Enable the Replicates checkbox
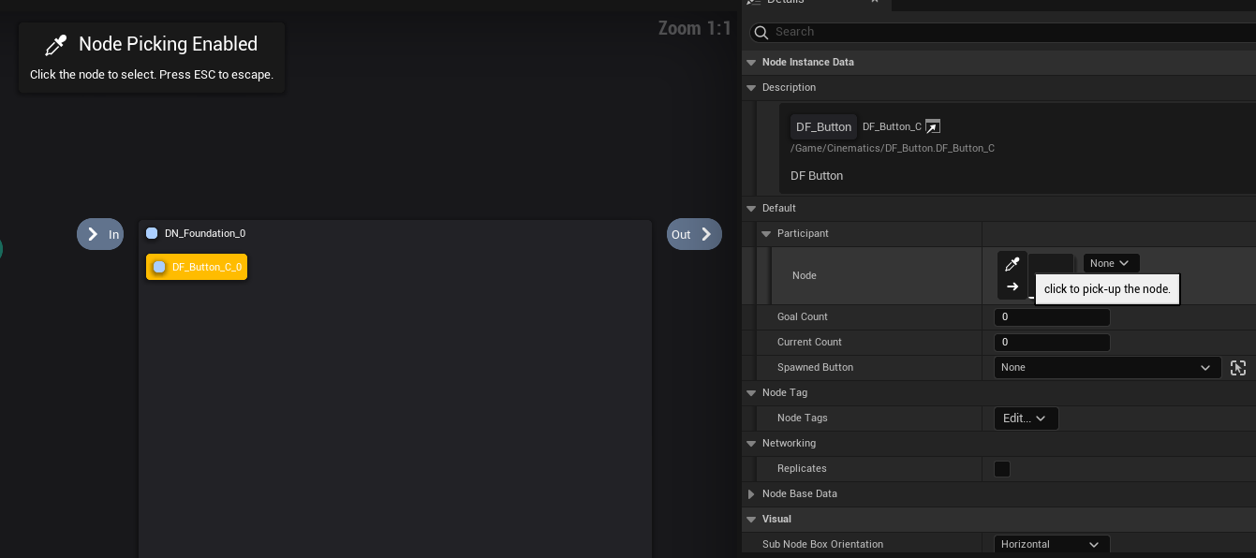The height and width of the screenshot is (558, 1256). 1002,469
